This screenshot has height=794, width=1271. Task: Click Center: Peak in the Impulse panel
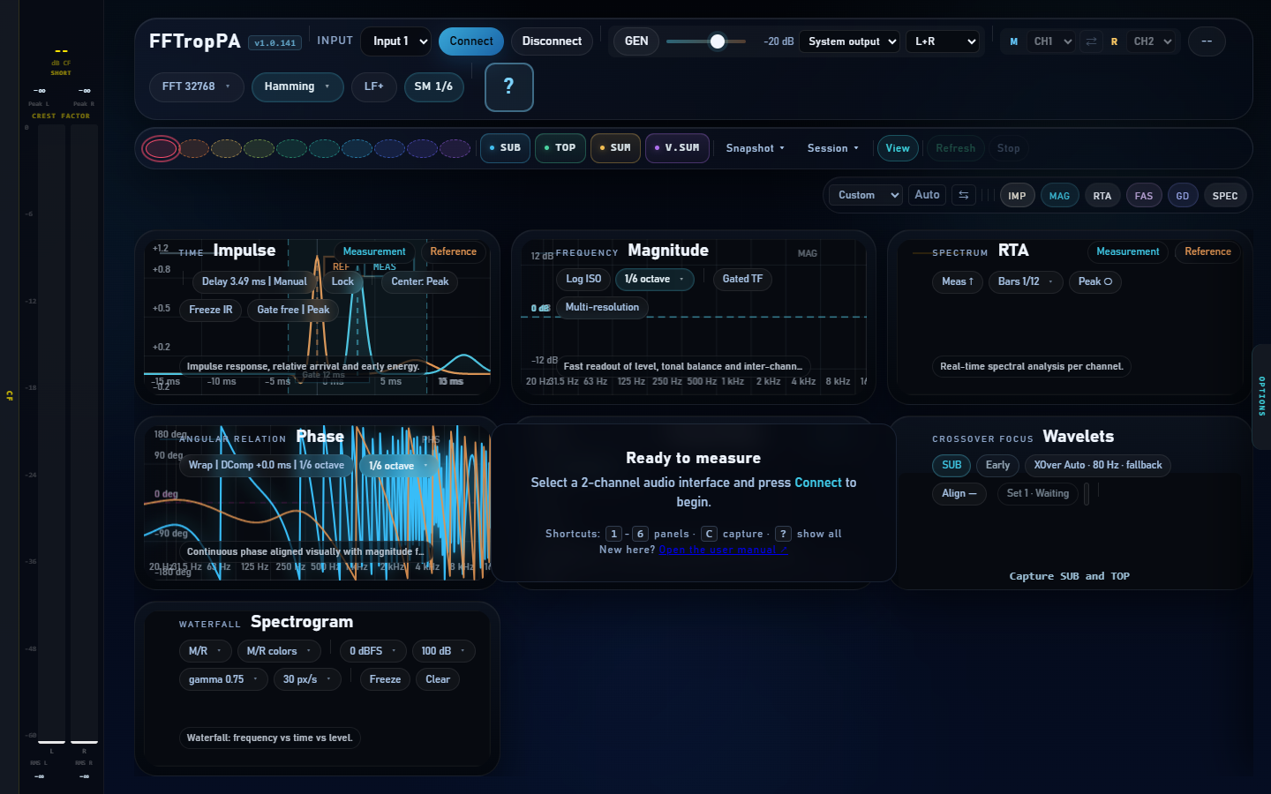click(420, 281)
